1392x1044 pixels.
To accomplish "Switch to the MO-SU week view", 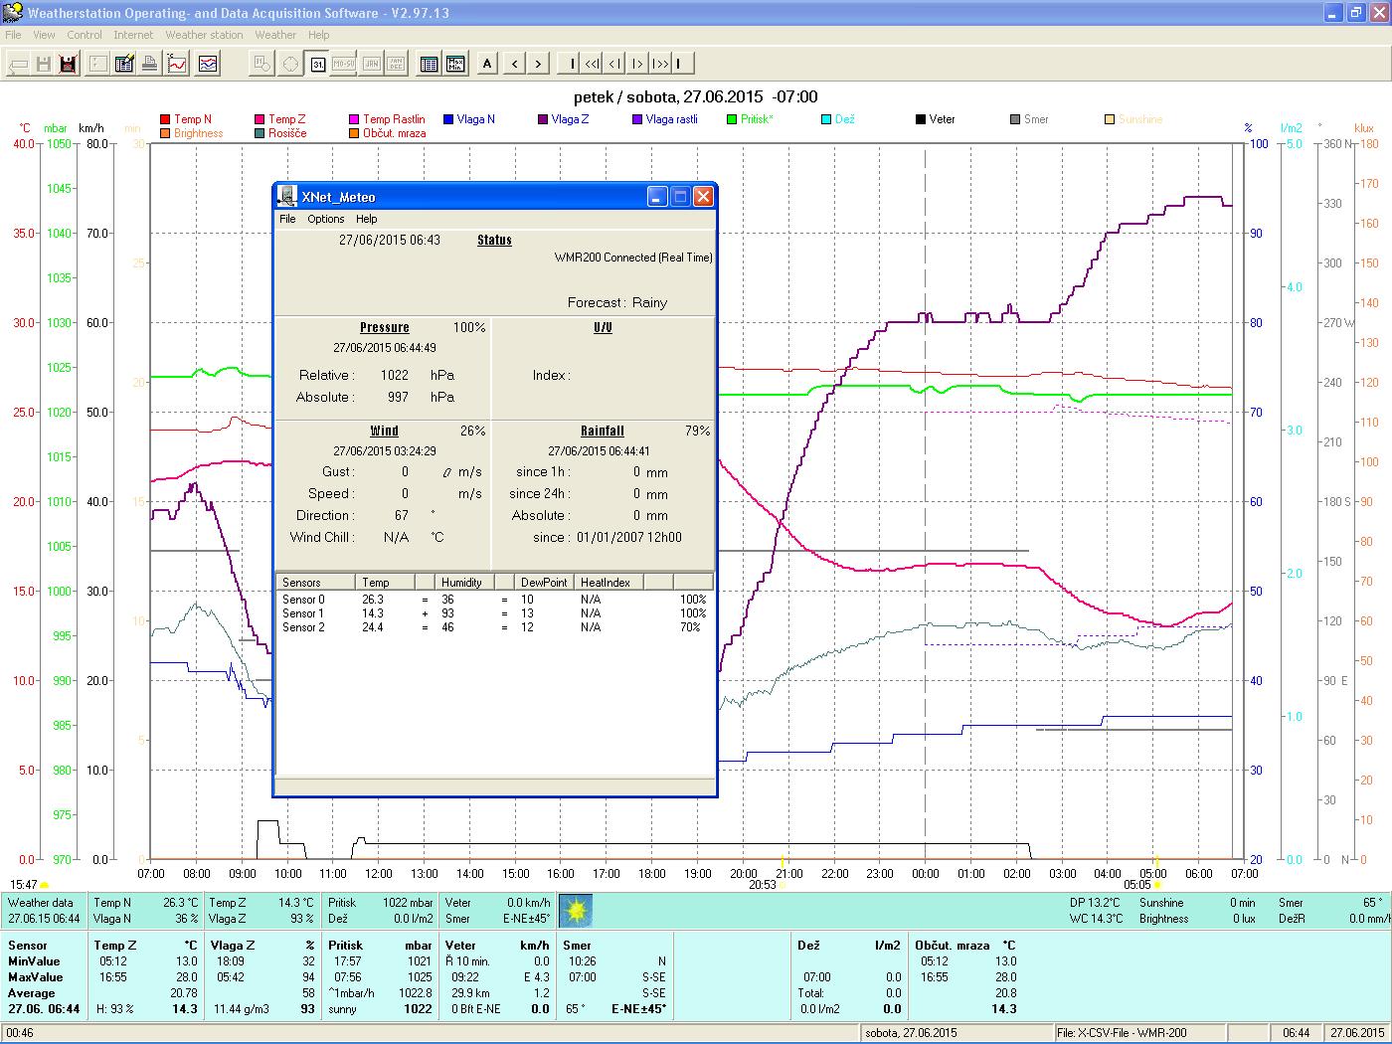I will click(343, 64).
